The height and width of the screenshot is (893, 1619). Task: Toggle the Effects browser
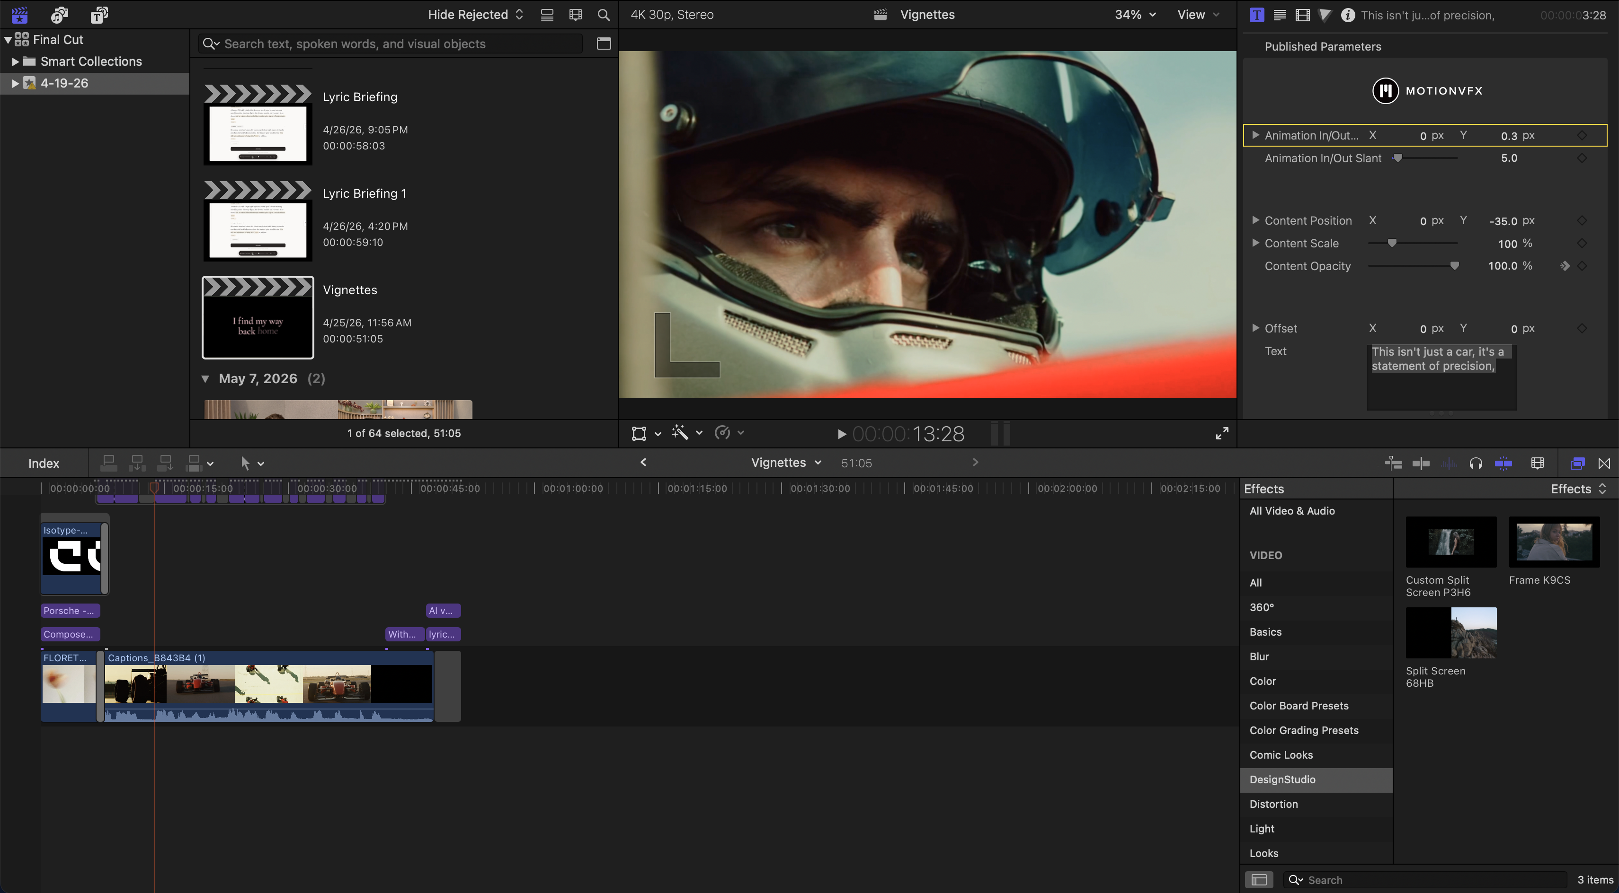[1577, 464]
